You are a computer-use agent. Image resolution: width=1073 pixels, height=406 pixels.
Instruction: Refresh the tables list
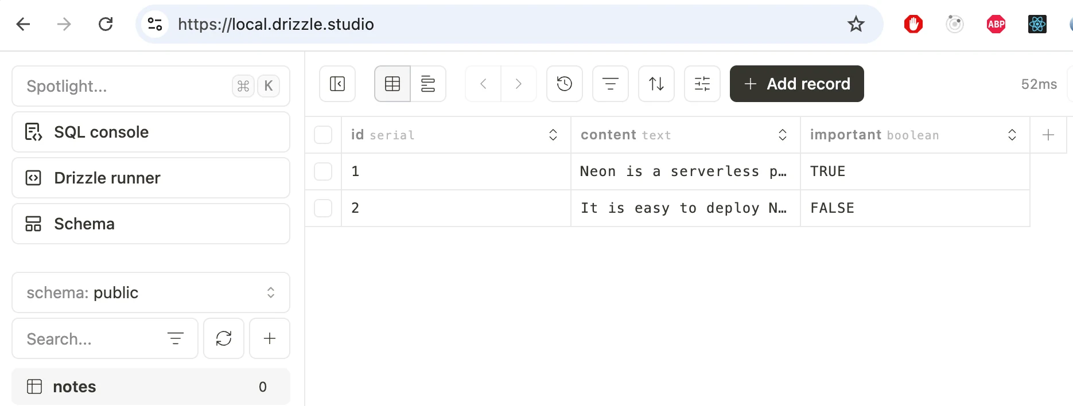point(224,338)
